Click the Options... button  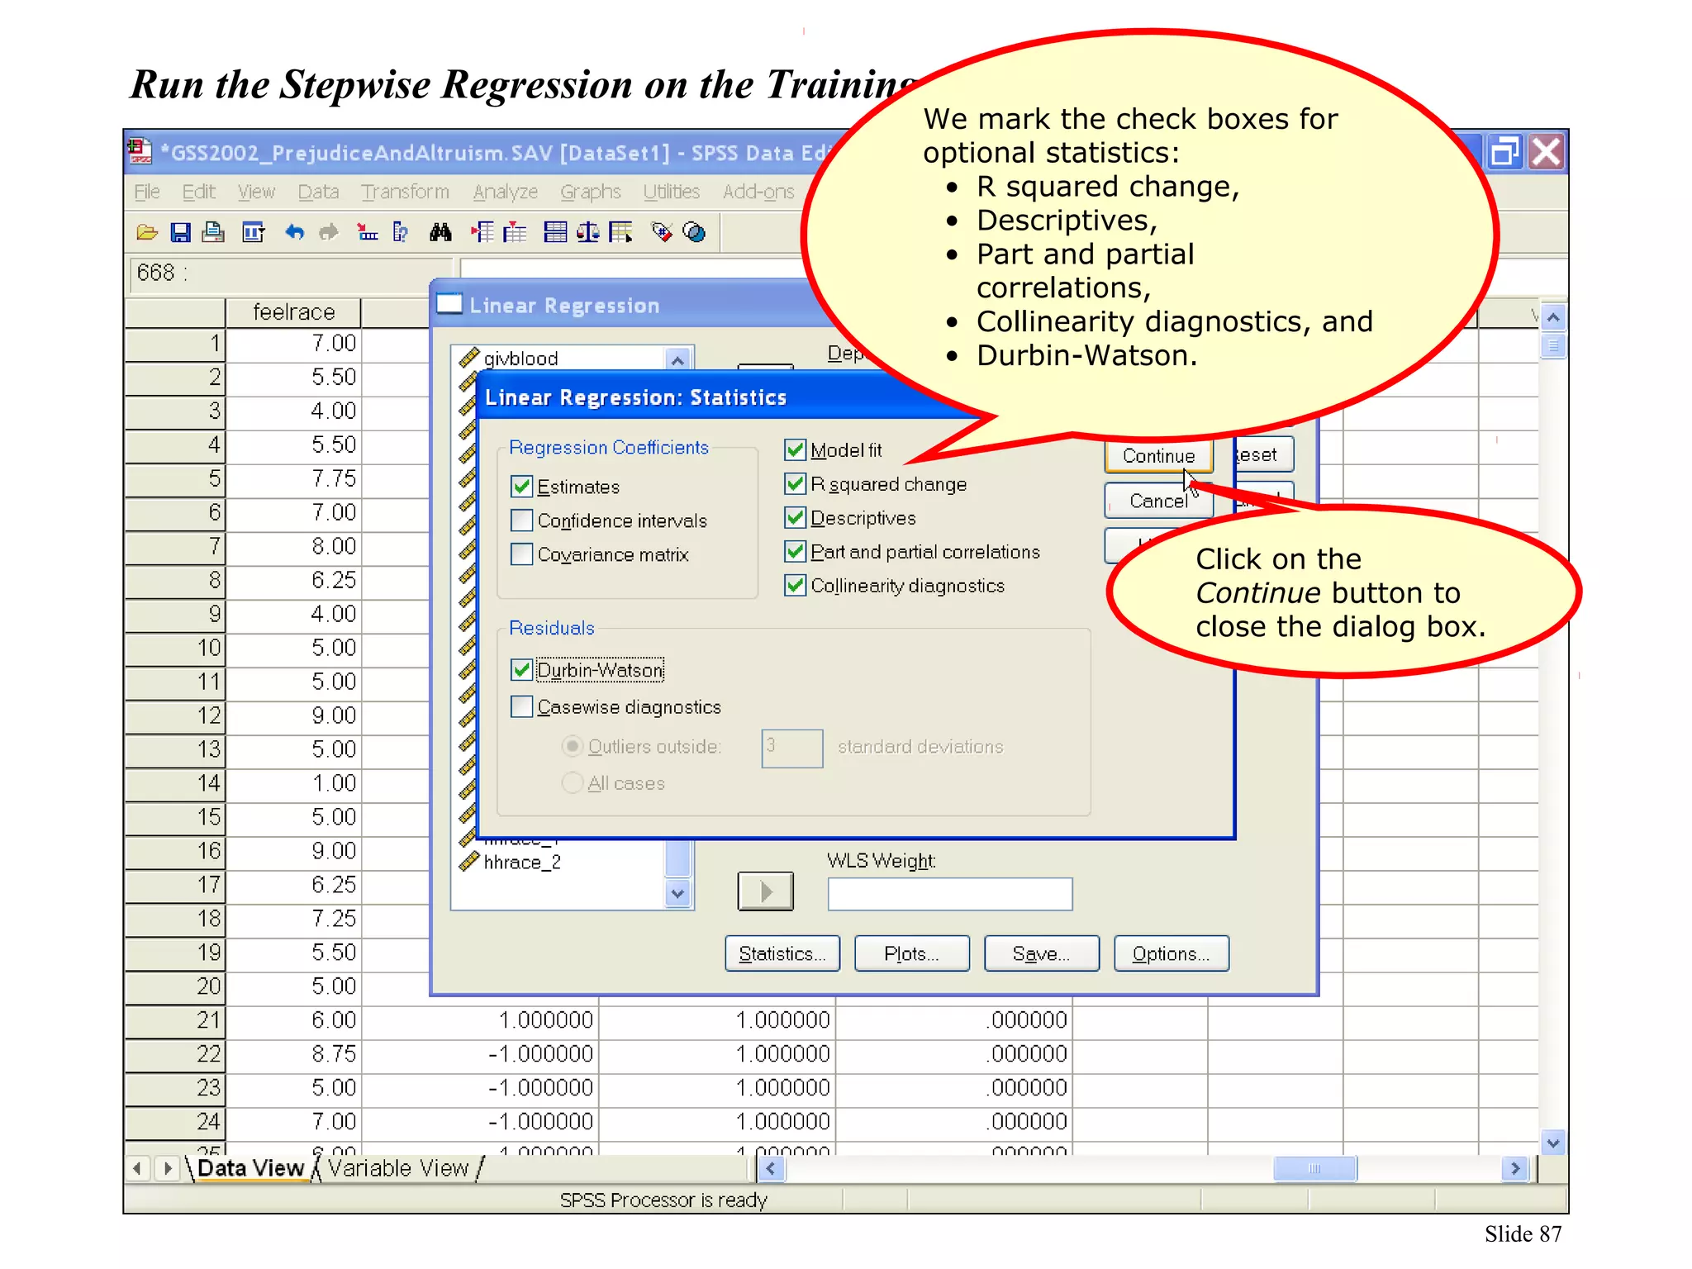click(1171, 954)
